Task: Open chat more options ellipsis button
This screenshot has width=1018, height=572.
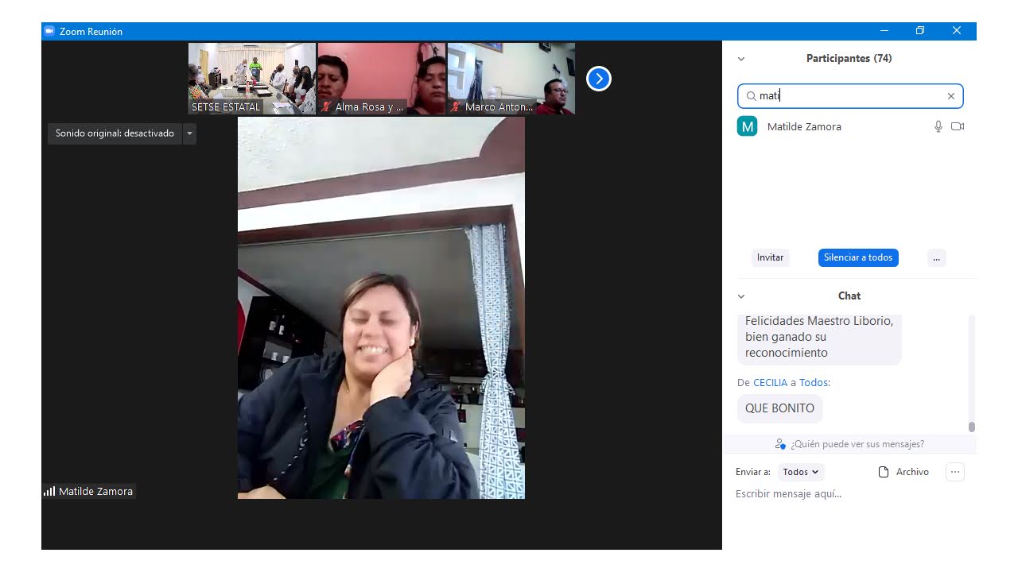Action: (955, 472)
